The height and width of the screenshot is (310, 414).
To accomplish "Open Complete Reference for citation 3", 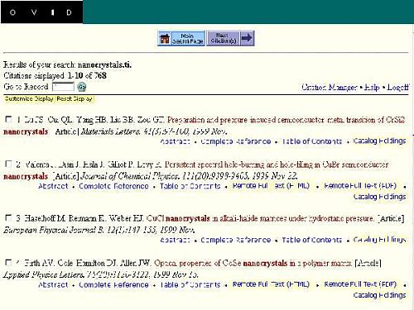I will tap(235, 240).
